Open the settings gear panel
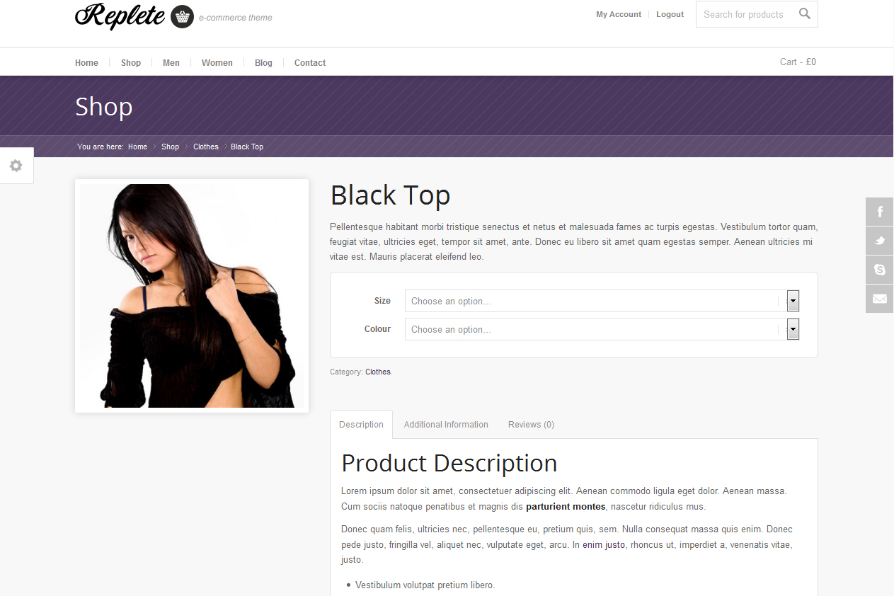This screenshot has width=894, height=596. point(16,166)
